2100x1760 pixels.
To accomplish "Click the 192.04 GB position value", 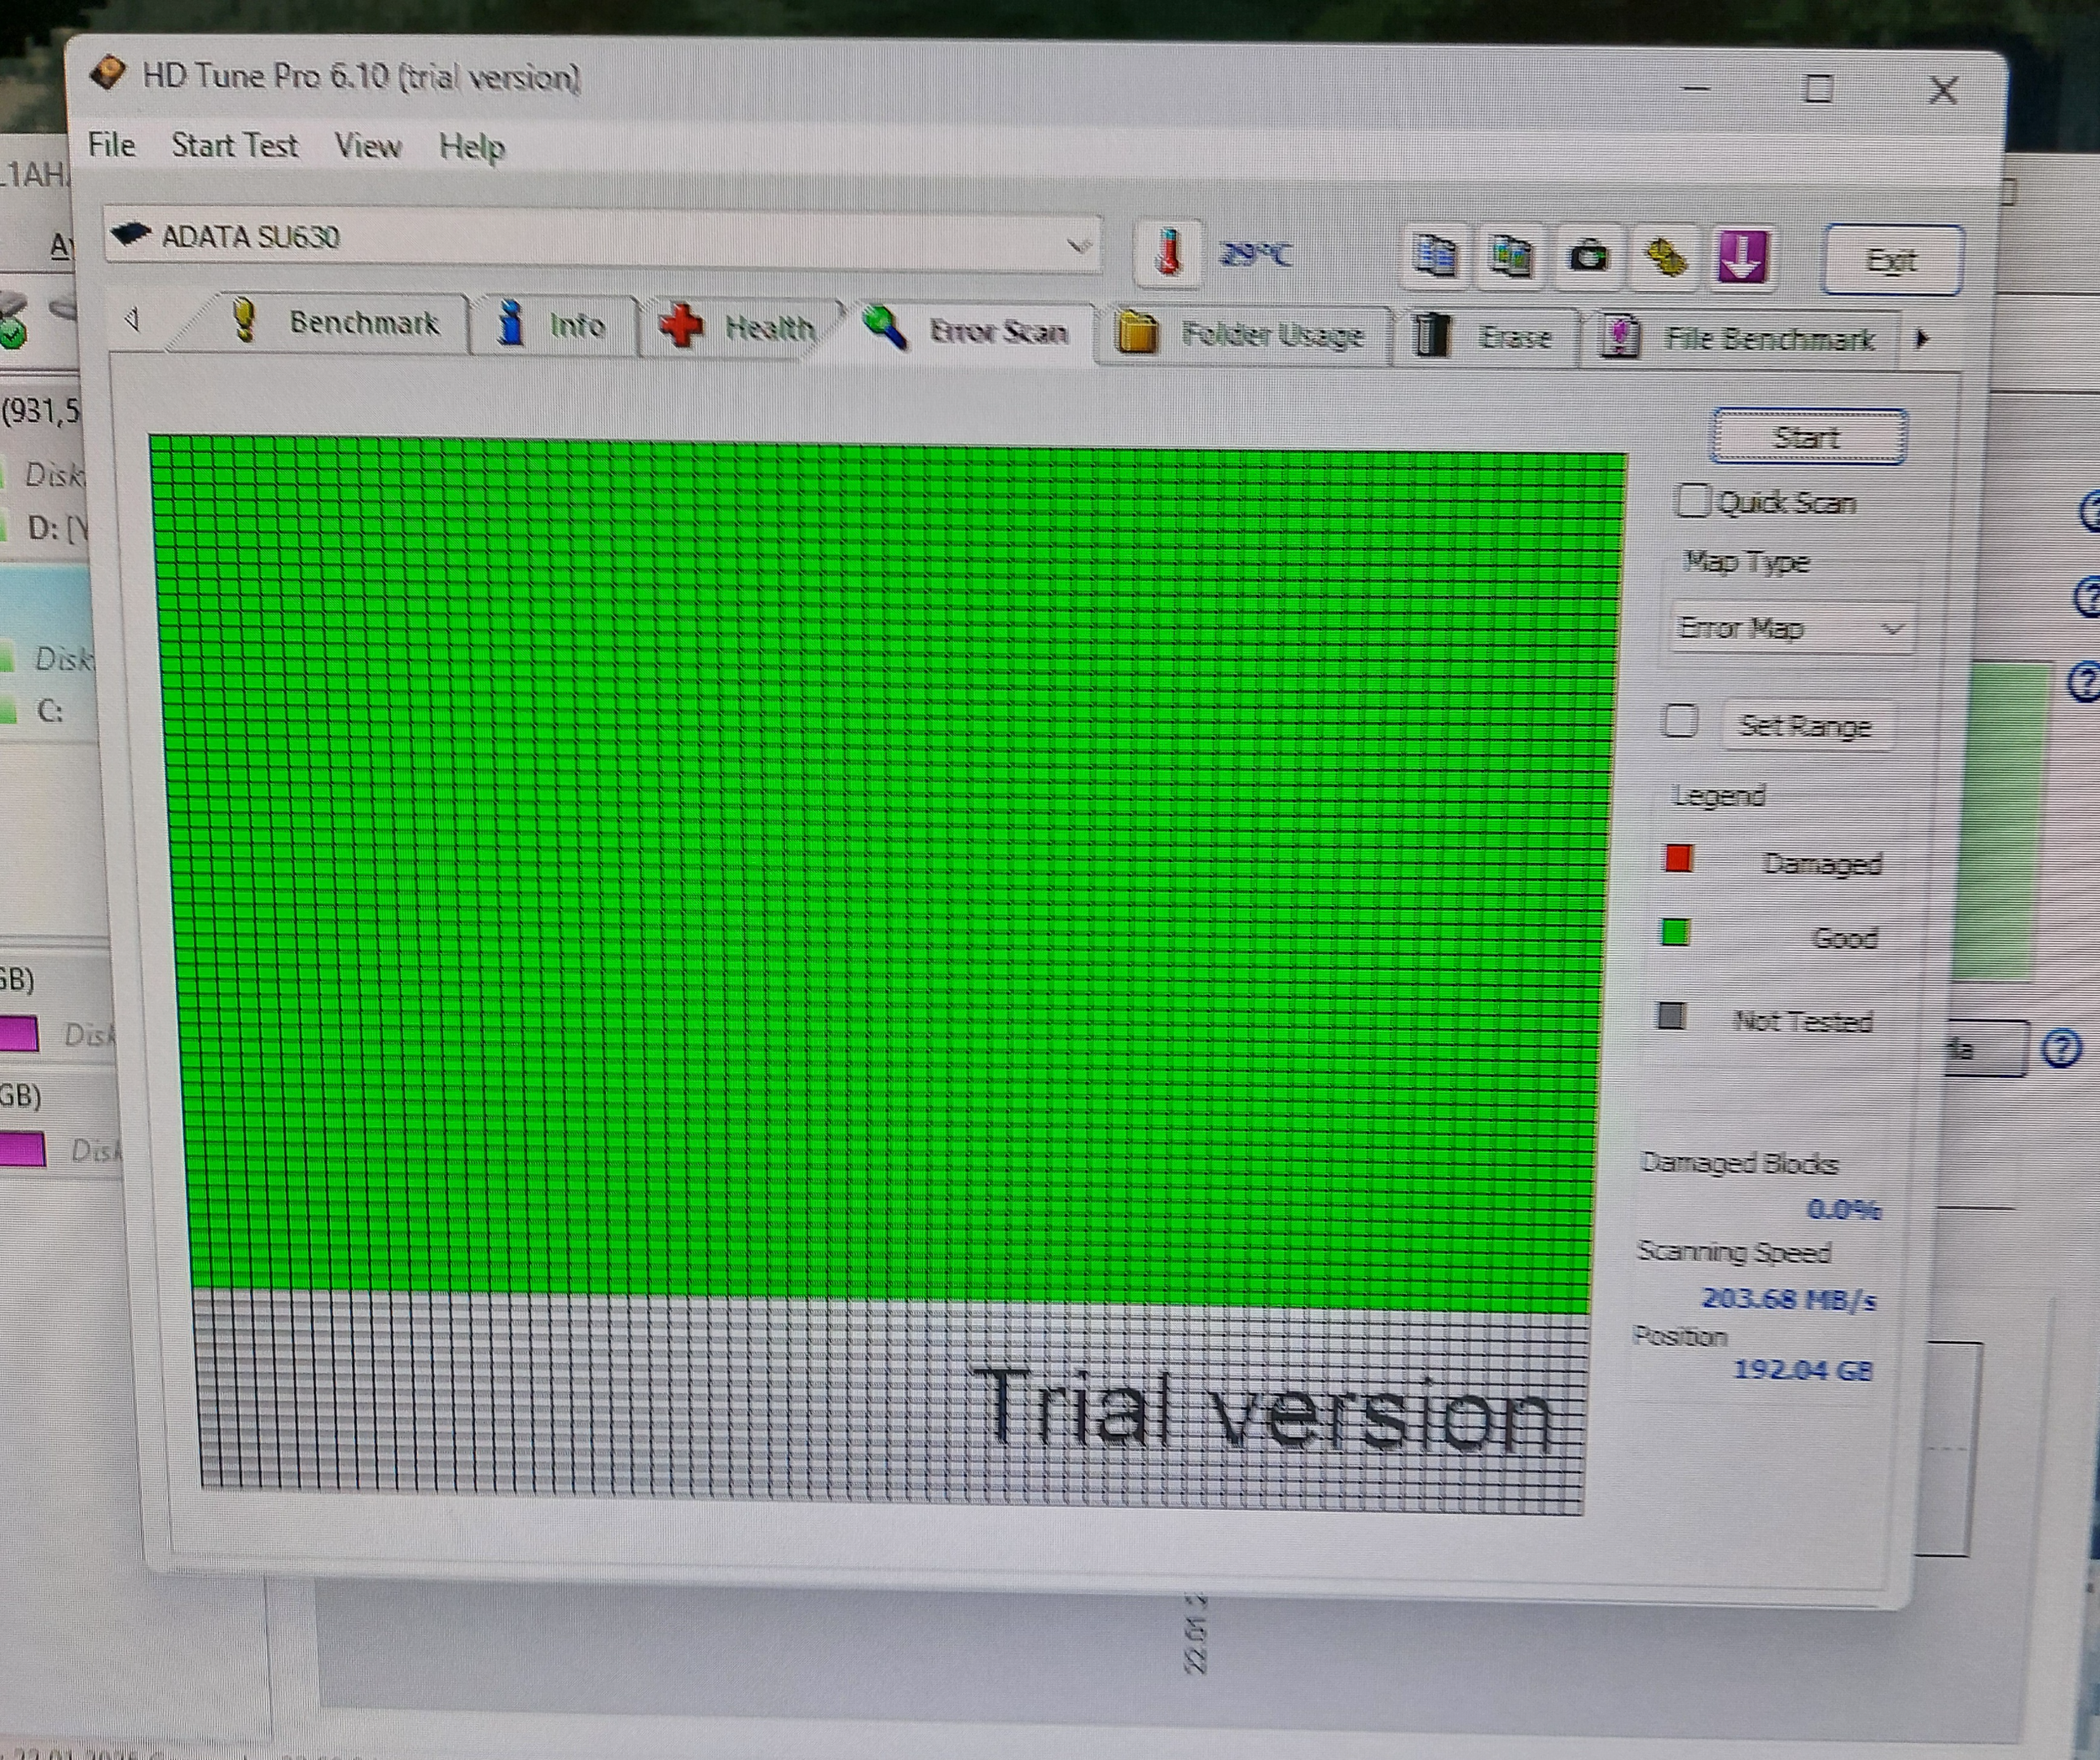I will point(1802,1369).
